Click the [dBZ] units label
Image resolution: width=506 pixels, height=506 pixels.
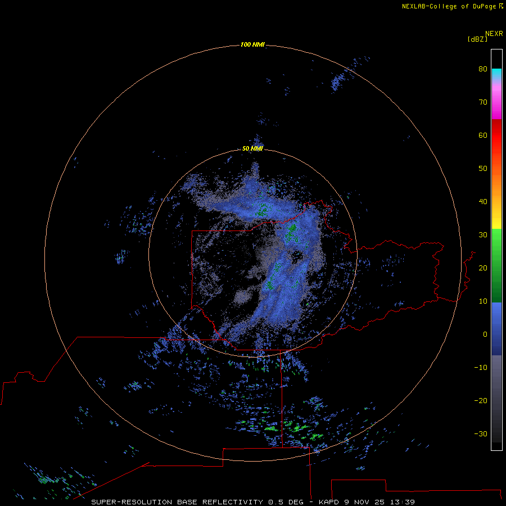pos(477,39)
